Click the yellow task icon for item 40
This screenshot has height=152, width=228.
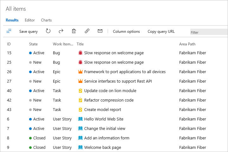click(x=80, y=91)
